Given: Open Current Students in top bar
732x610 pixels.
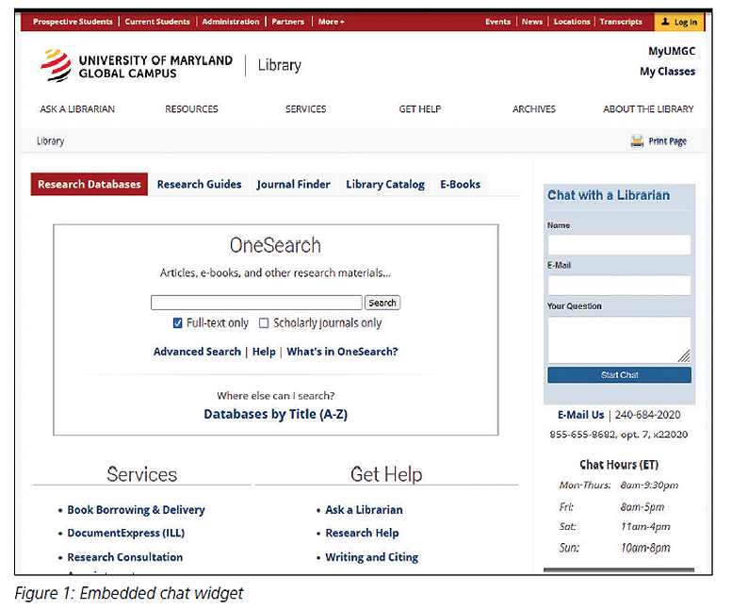Looking at the screenshot, I should [x=157, y=22].
